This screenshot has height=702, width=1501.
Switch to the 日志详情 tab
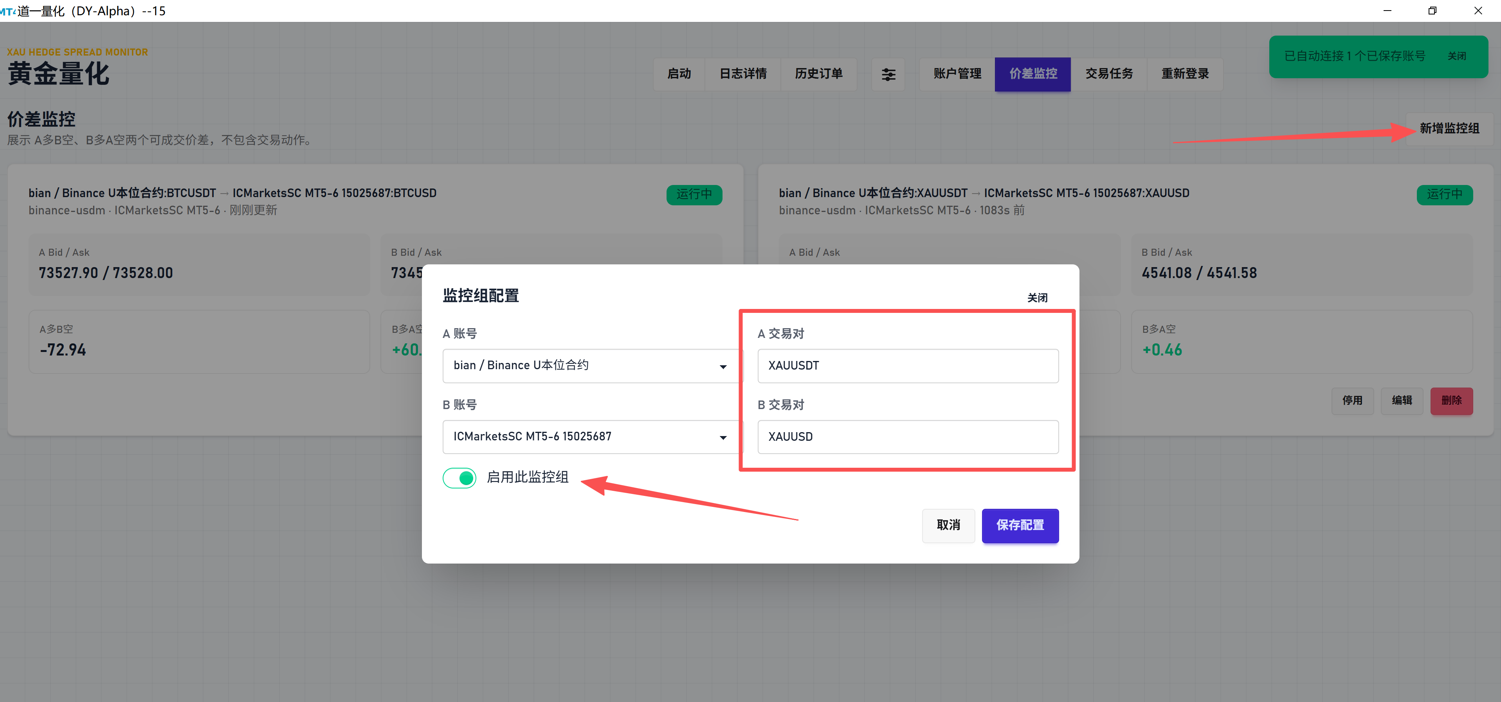[743, 74]
